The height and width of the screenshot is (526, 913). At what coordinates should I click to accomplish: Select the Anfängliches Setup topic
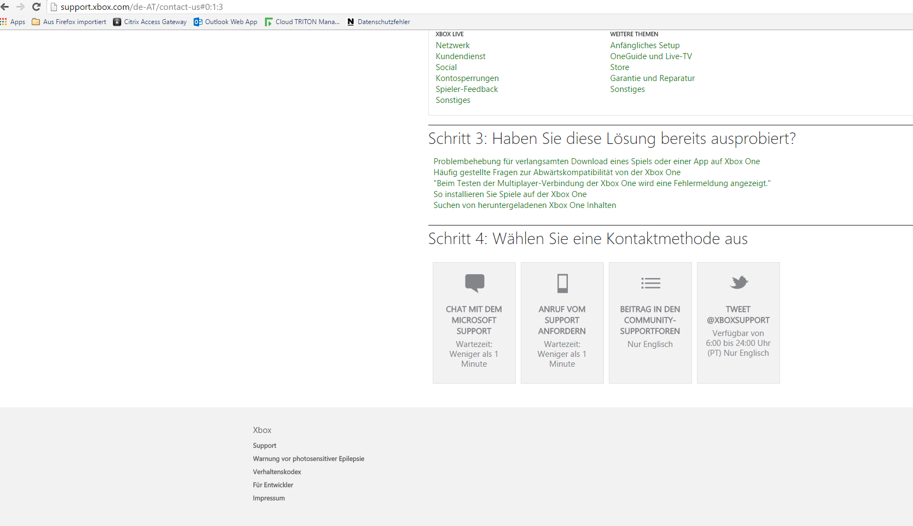coord(644,45)
